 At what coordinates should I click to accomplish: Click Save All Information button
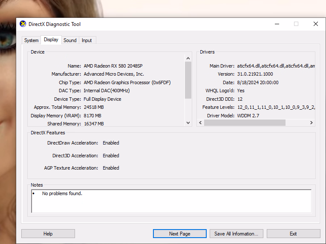pyautogui.click(x=237, y=234)
